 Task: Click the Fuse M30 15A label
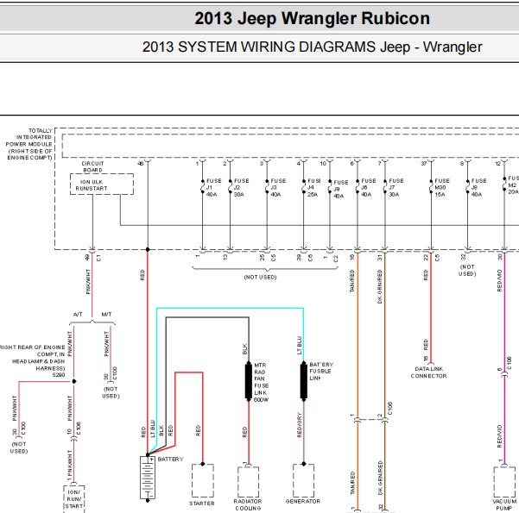[x=442, y=187]
